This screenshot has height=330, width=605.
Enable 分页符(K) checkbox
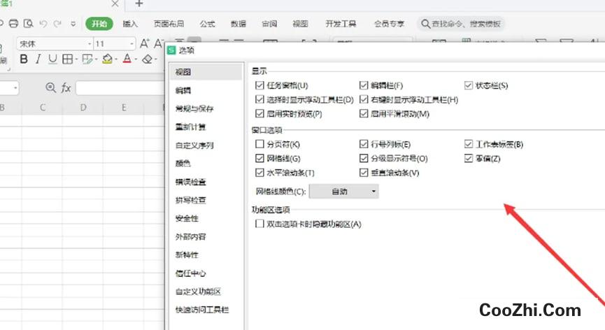[x=259, y=144]
